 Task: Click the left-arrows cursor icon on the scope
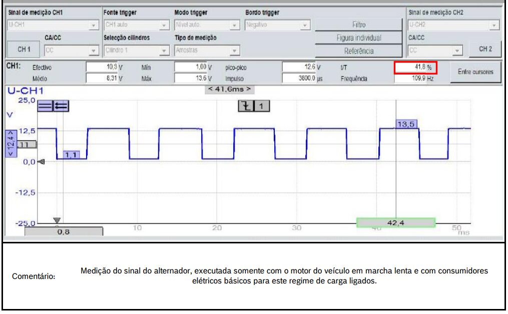(x=62, y=106)
